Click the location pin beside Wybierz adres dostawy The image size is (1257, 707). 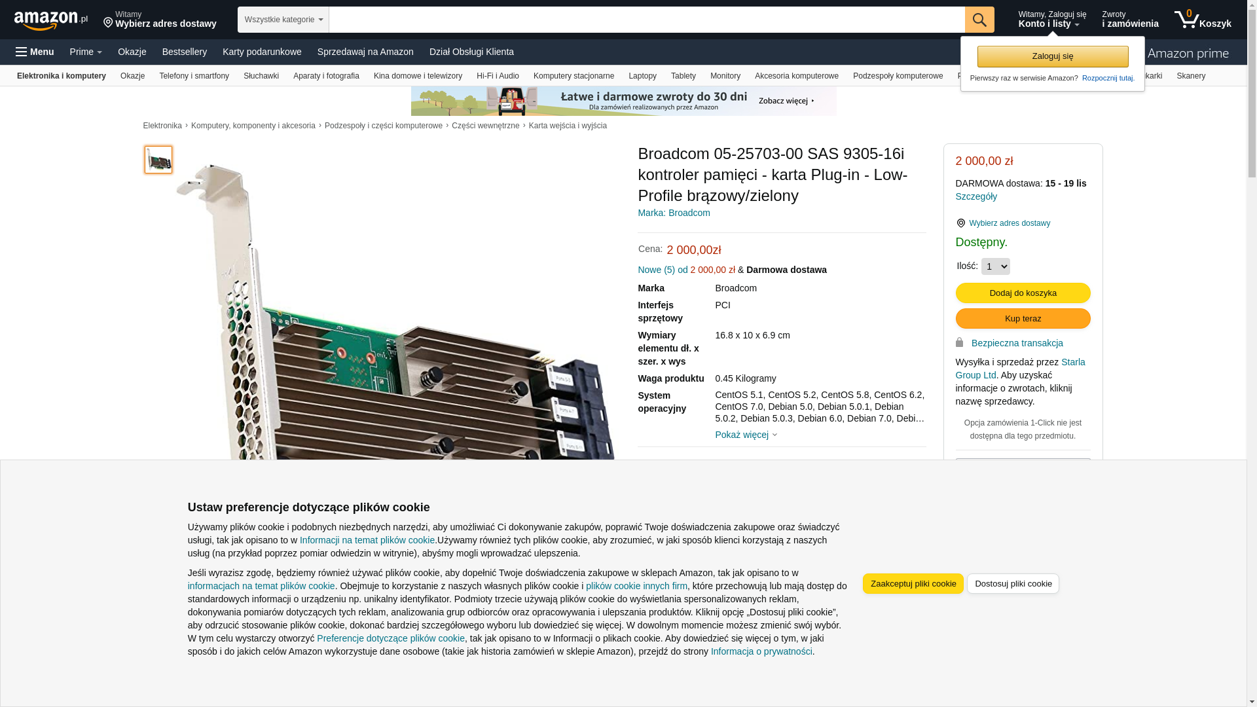tap(960, 223)
